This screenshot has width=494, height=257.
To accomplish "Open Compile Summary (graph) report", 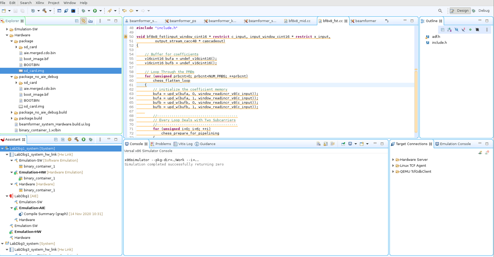I will pos(46,214).
